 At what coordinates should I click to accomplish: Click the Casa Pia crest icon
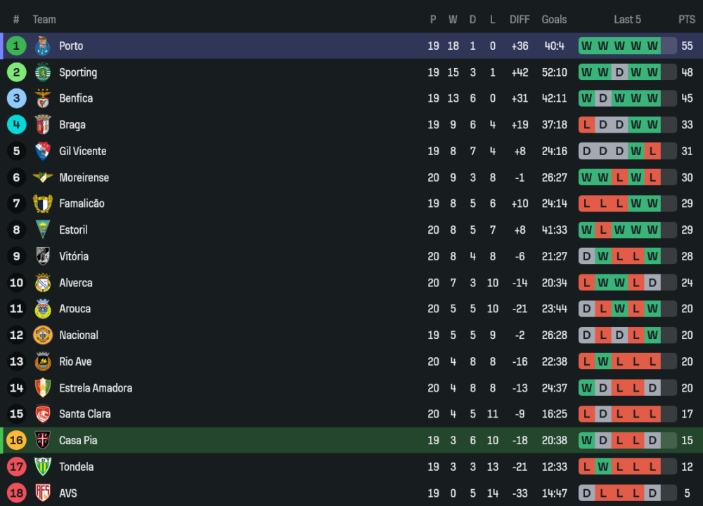(x=43, y=441)
